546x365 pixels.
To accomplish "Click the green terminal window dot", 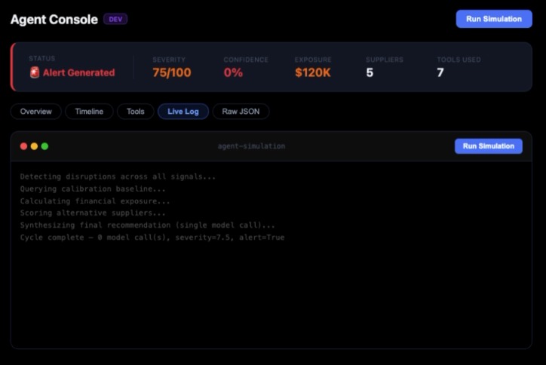I will (44, 146).
